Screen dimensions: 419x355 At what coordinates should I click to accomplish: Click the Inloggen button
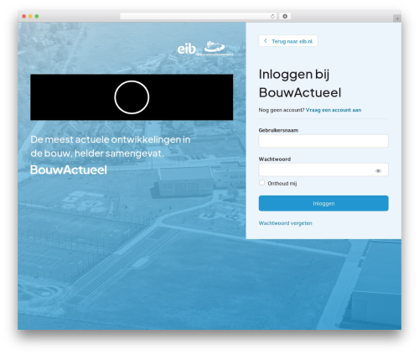pos(323,203)
